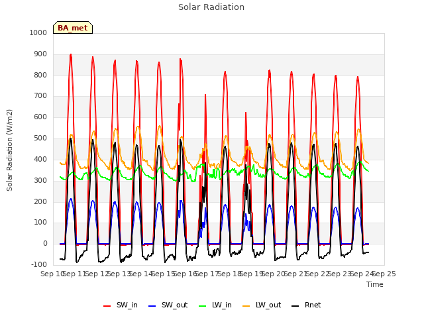The width and height of the screenshot is (424, 318).
Task: Click the BA_met annotation label
Action: point(73,28)
